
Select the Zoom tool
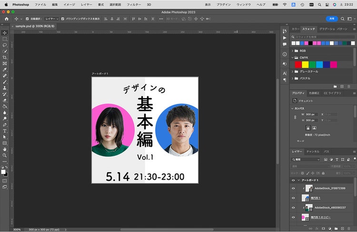(x=5, y=155)
